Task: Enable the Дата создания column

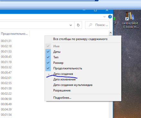Action: (x=83, y=74)
